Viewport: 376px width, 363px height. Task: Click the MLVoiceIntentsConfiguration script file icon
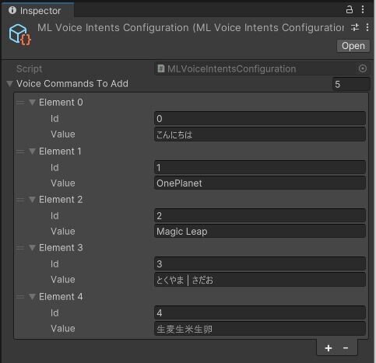pos(161,68)
